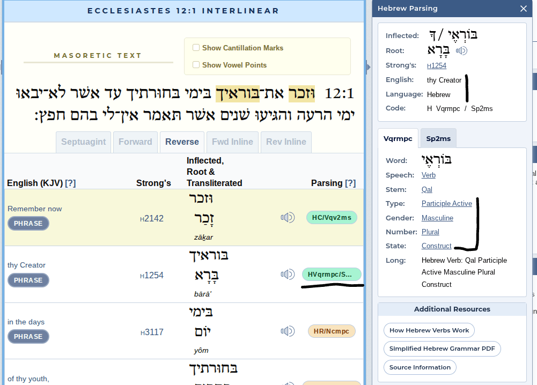Image resolution: width=537 pixels, height=385 pixels.
Task: Switch to the Forward tab
Action: [135, 142]
